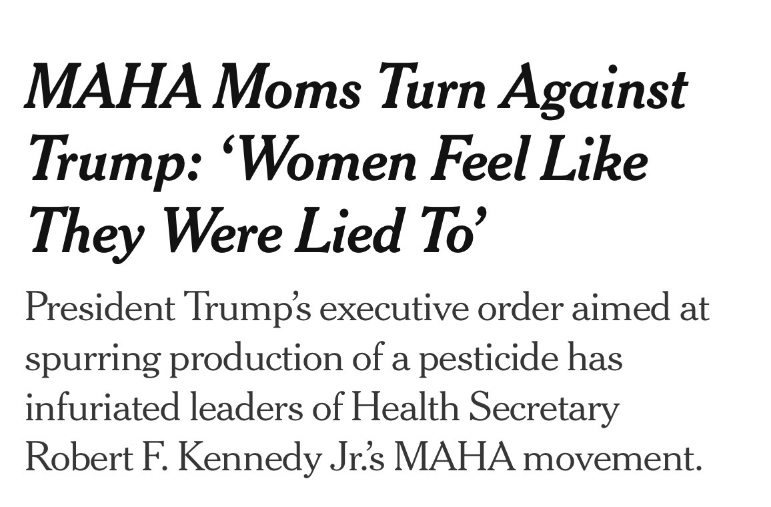Click 'Against' at the end of first headline line
The height and width of the screenshot is (507, 771).
tap(595, 90)
